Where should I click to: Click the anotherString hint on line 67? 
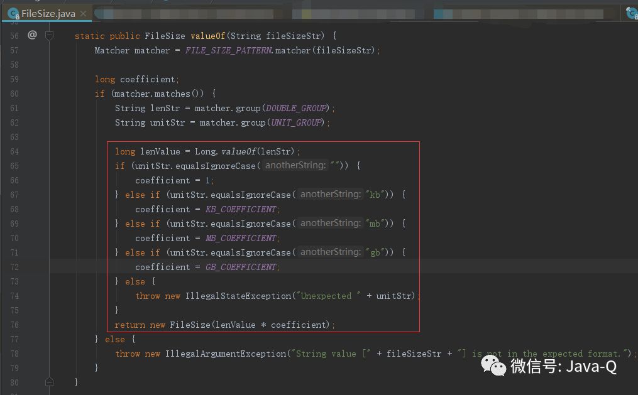point(331,194)
